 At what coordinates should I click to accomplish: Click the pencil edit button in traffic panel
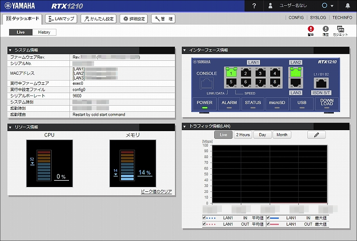coord(316,135)
